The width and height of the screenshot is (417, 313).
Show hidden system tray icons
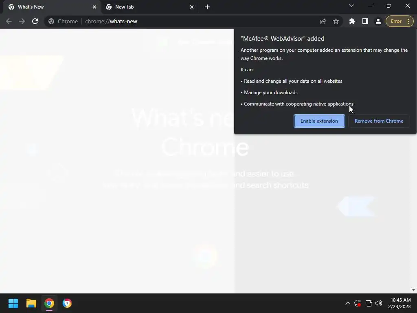[x=348, y=303]
